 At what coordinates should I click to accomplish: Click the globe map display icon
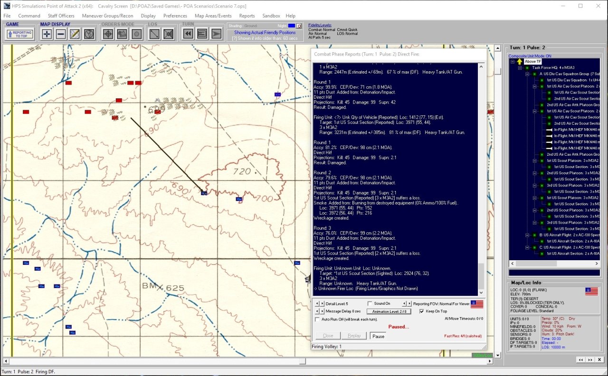(x=89, y=34)
